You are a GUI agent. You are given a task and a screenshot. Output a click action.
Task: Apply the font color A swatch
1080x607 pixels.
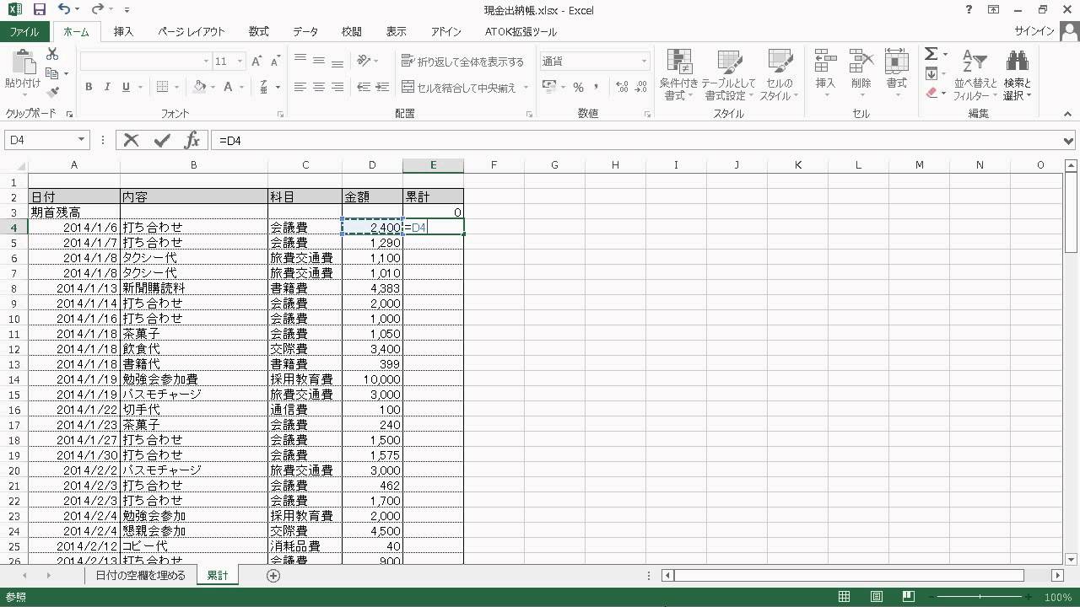click(x=229, y=87)
